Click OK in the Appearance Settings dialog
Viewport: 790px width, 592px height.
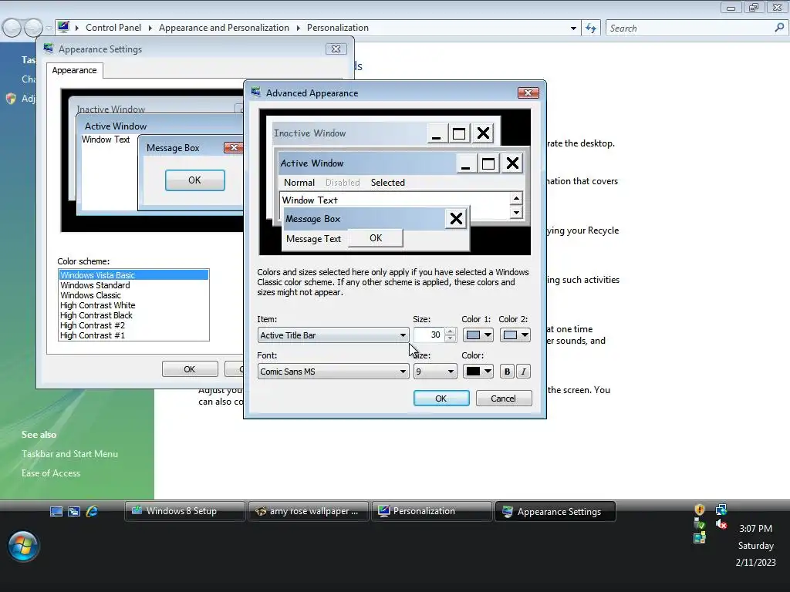tap(190, 369)
